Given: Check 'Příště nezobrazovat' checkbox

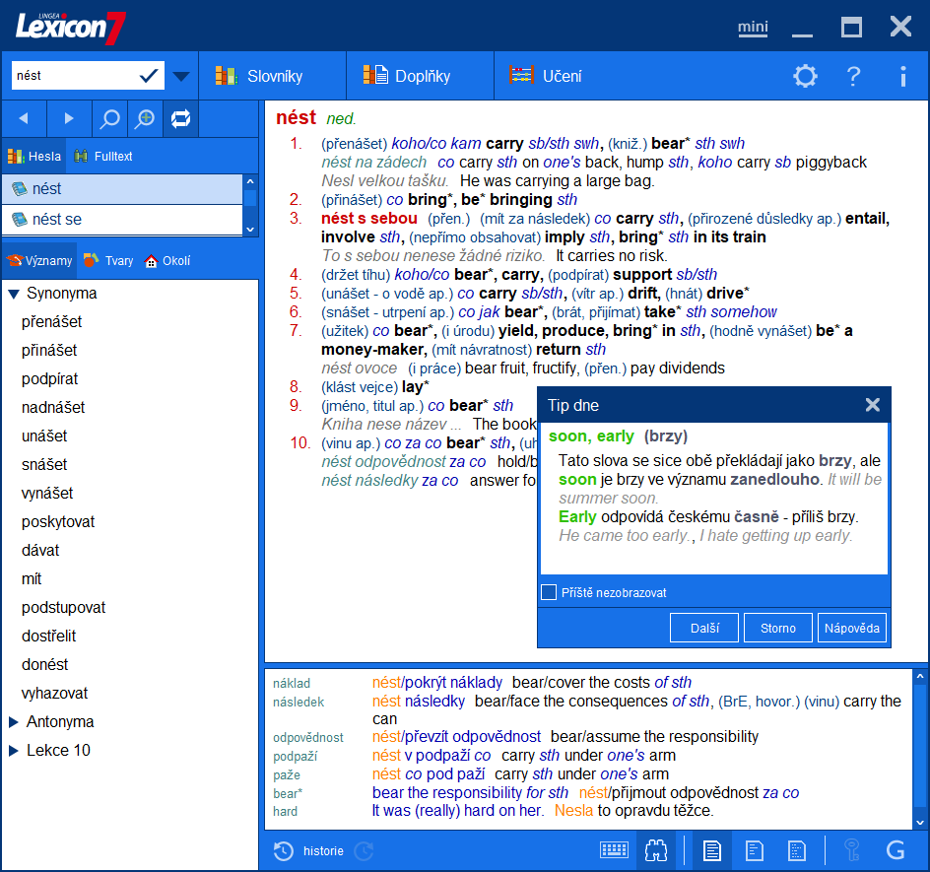Looking at the screenshot, I should click(549, 592).
